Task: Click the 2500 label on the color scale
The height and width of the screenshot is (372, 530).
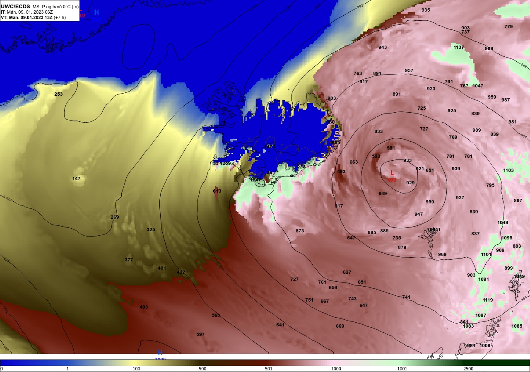Action: coord(468,369)
